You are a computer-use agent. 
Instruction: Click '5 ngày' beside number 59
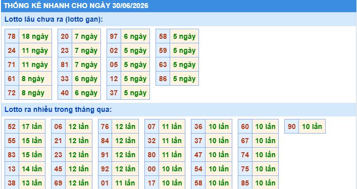tap(184, 51)
